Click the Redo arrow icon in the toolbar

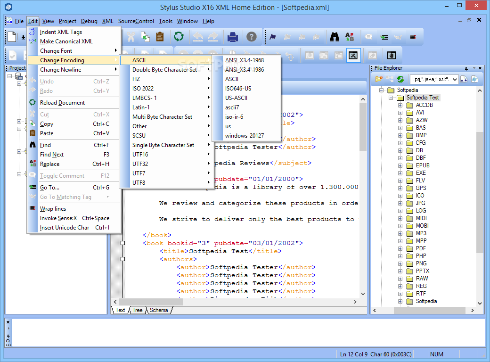tap(213, 37)
